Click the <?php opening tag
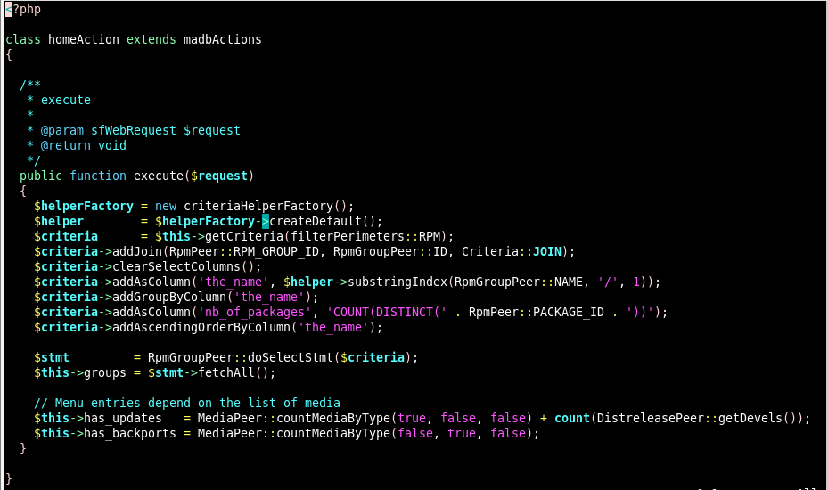 coord(23,10)
